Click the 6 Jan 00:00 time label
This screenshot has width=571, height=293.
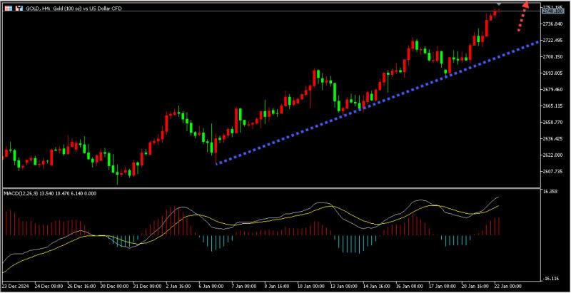tap(210, 285)
